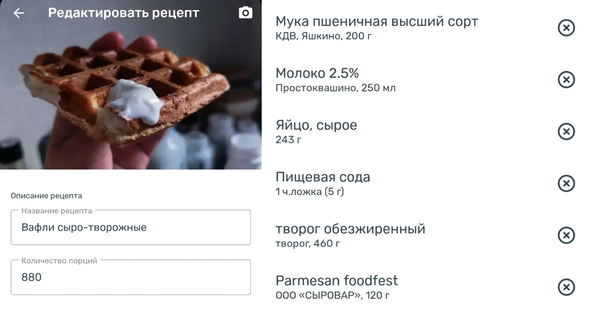Remove Пищевая сода ingredient
The height and width of the screenshot is (310, 601).
click(566, 183)
